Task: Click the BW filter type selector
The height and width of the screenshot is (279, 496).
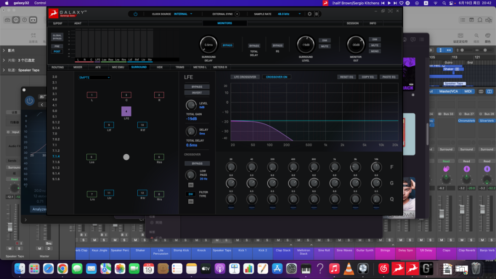Action: tap(191, 194)
